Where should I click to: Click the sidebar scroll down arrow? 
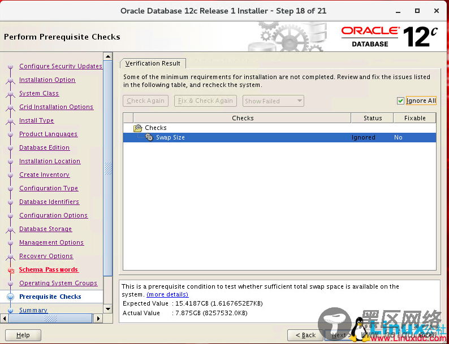click(x=107, y=308)
